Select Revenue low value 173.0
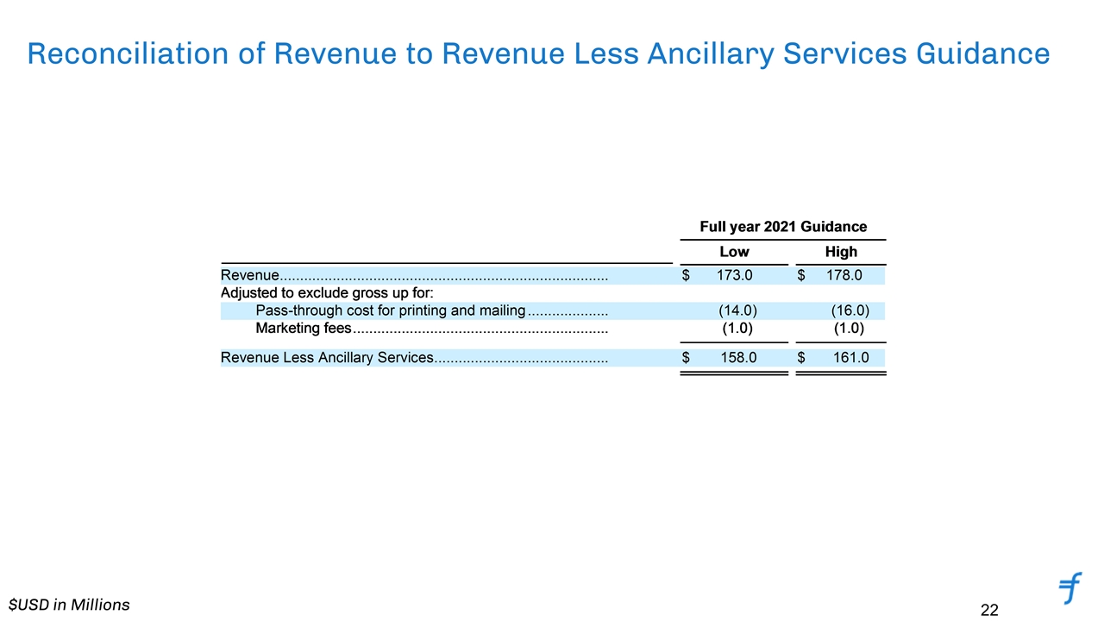Viewport: 1104px width, 621px height. tap(735, 276)
